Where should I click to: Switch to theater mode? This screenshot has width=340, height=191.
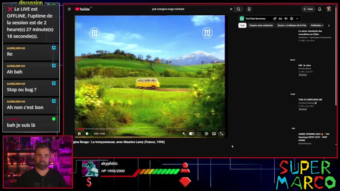click(x=214, y=134)
